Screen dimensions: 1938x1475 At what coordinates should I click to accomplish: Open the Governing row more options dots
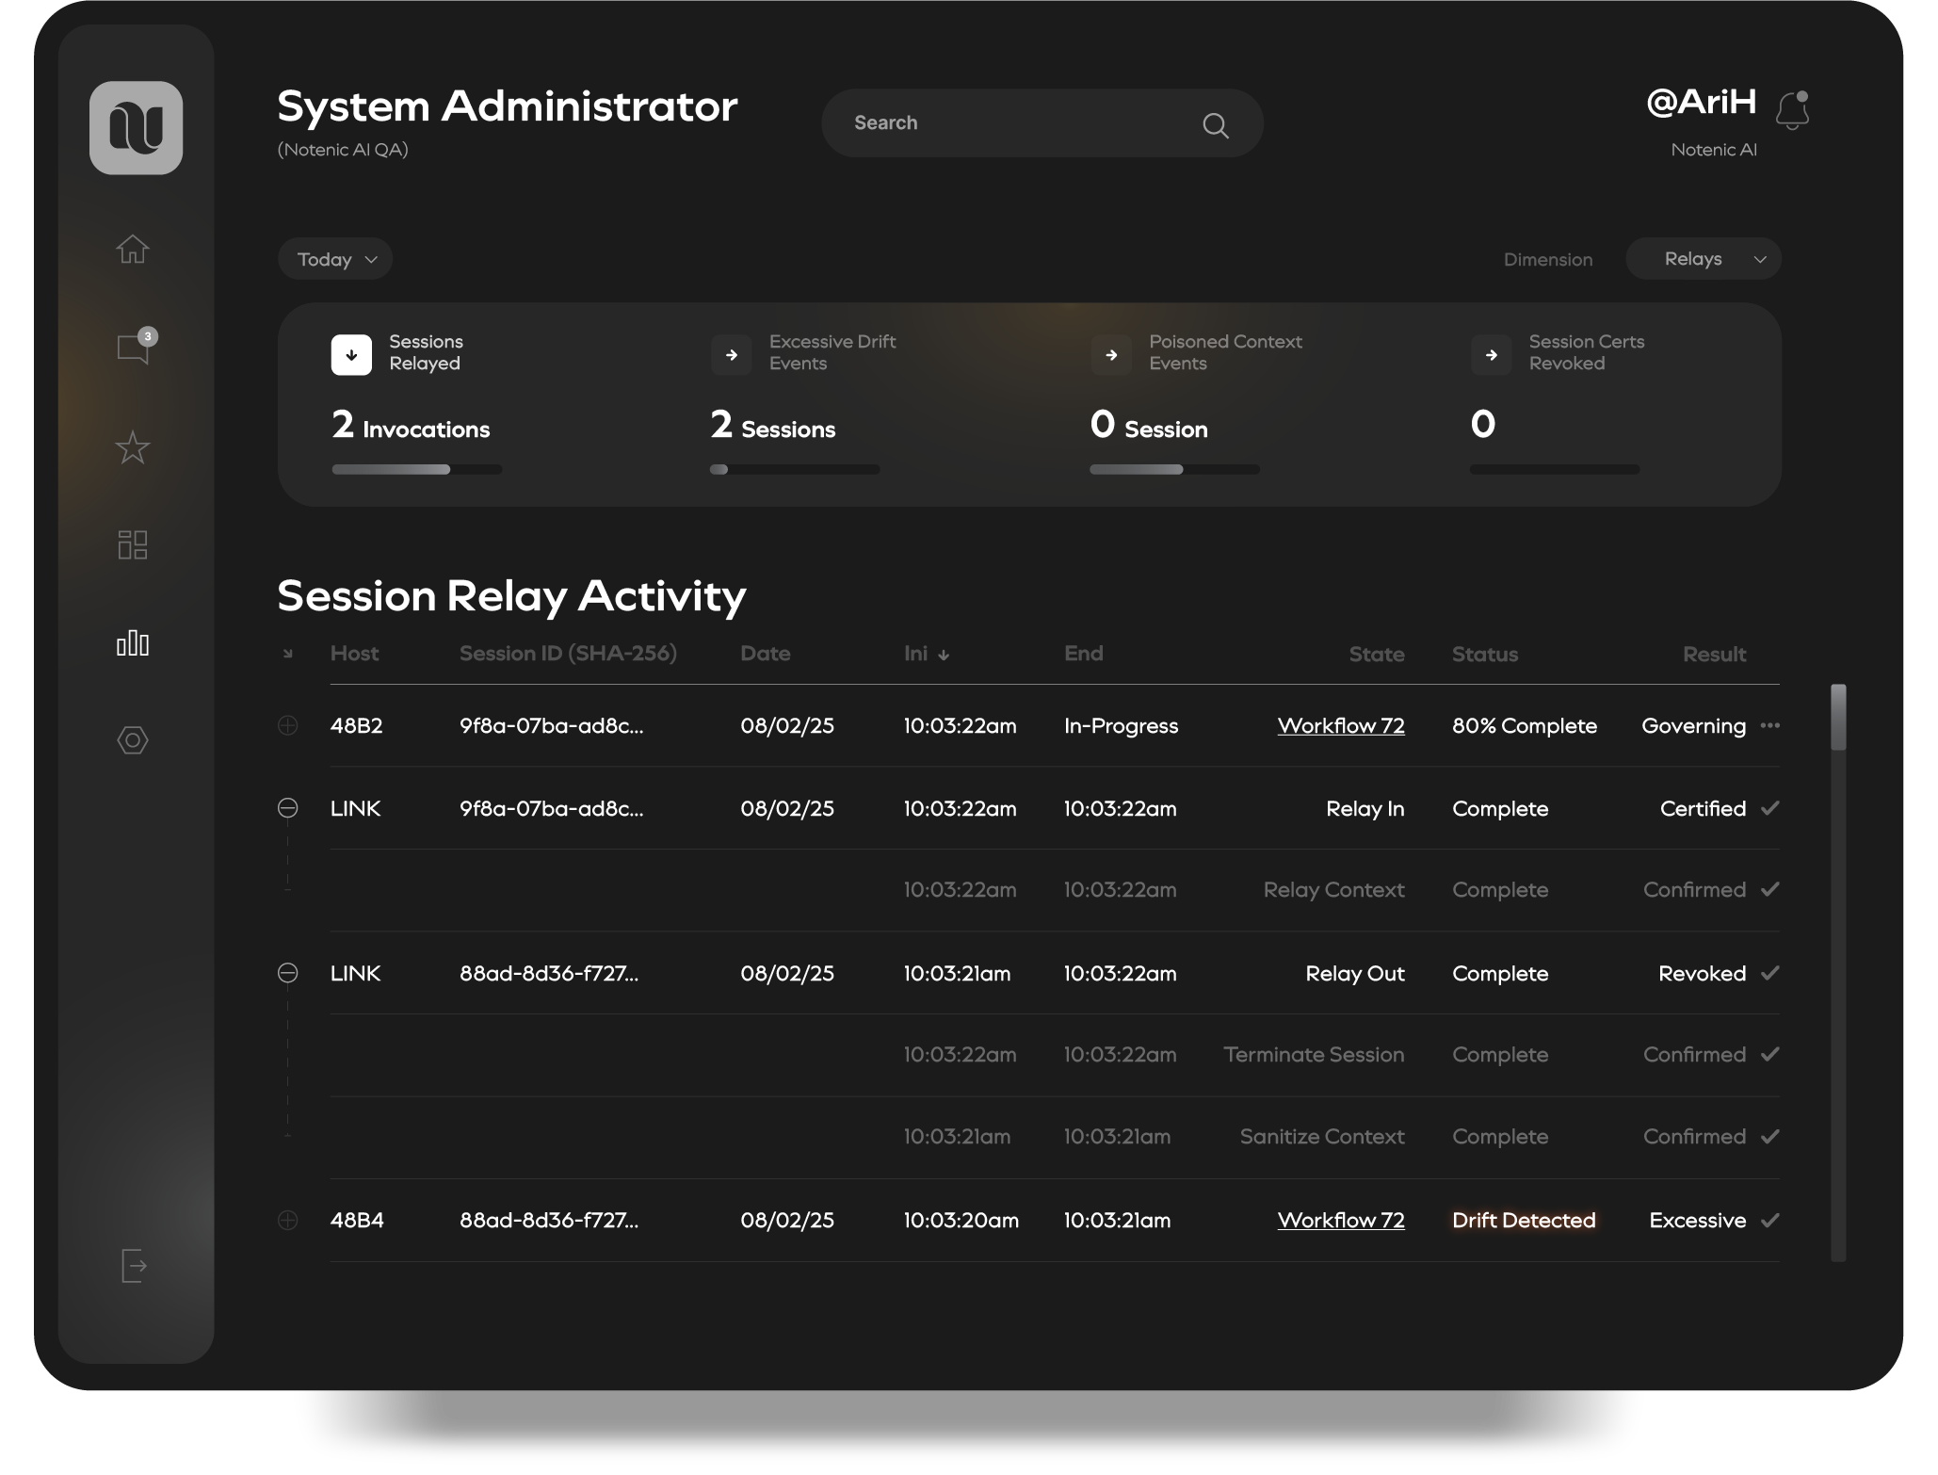coord(1769,725)
